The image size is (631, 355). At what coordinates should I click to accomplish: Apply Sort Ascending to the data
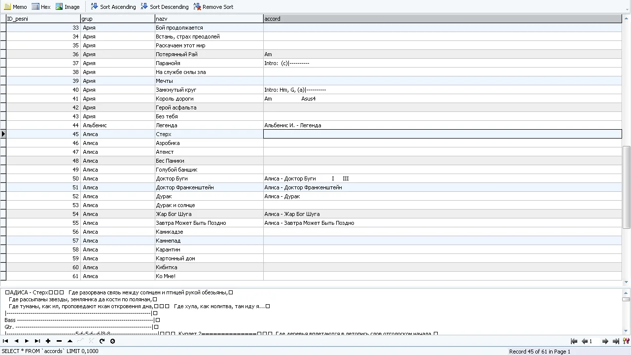113,6
